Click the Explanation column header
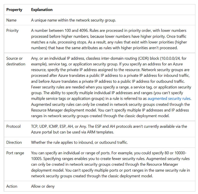Viewport: 198px width, 194px height. pyautogui.click(x=42, y=10)
